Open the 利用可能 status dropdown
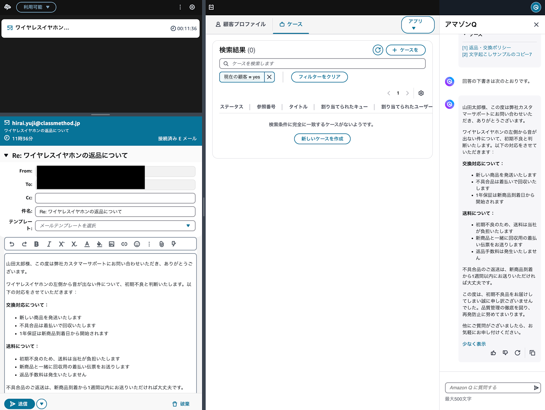The image size is (545, 410). [x=36, y=7]
